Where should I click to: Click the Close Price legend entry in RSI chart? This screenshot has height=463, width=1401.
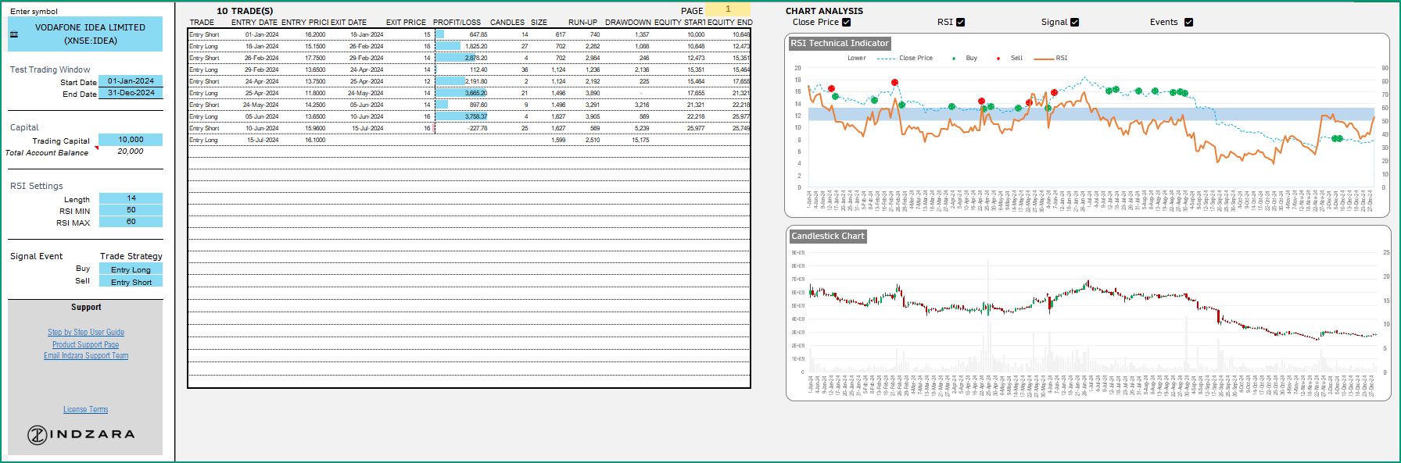tap(905, 59)
